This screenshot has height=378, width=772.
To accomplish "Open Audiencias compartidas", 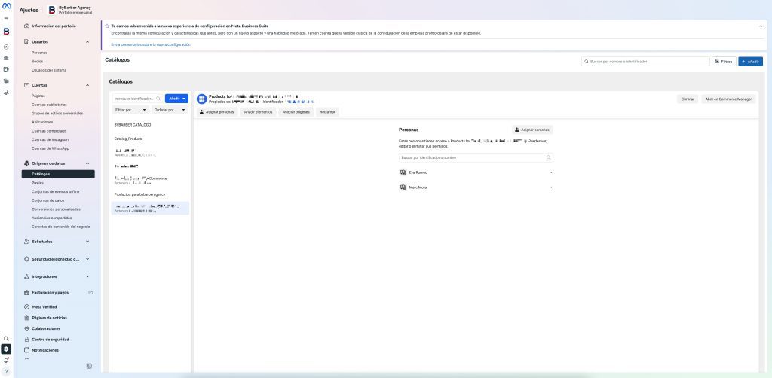I will click(x=52, y=218).
